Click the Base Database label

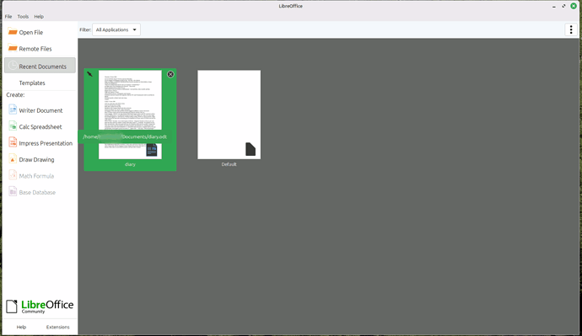tap(37, 192)
